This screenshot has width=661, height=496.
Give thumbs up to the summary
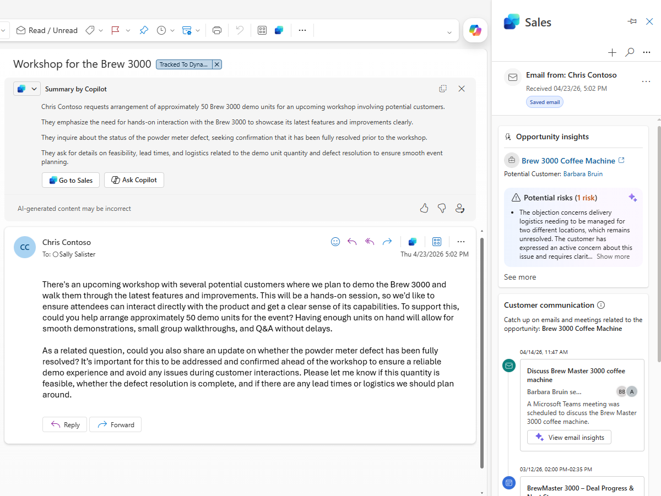pos(424,208)
